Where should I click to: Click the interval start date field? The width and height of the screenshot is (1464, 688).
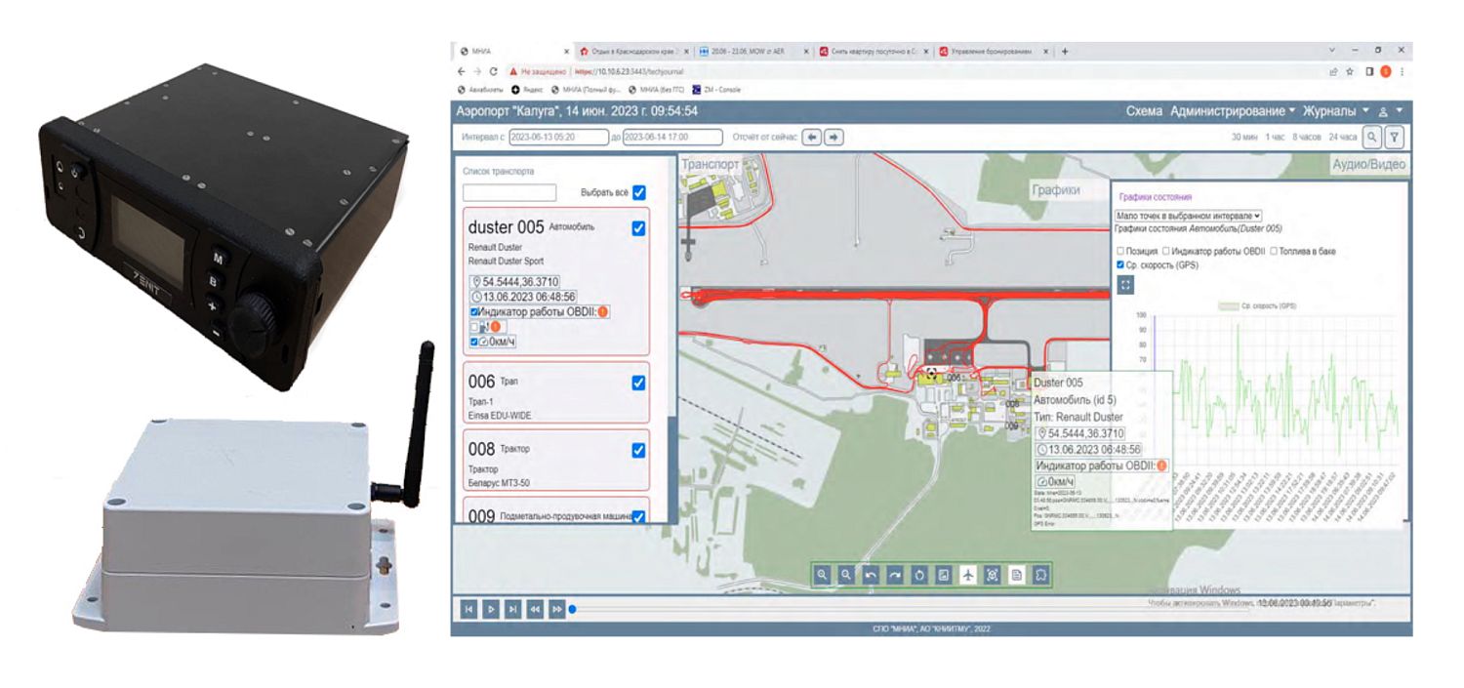coord(558,138)
